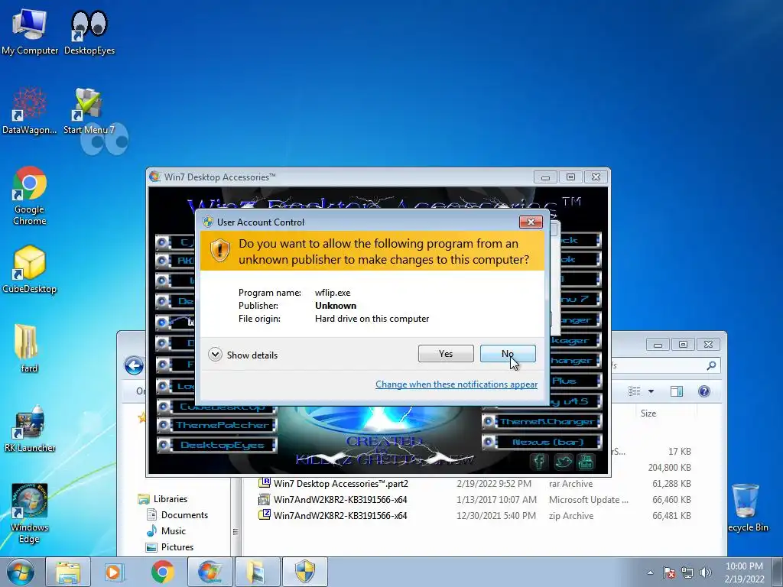Viewport: 783px width, 587px height.
Task: Open Twitter icon in Accessories window
Action: (563, 462)
